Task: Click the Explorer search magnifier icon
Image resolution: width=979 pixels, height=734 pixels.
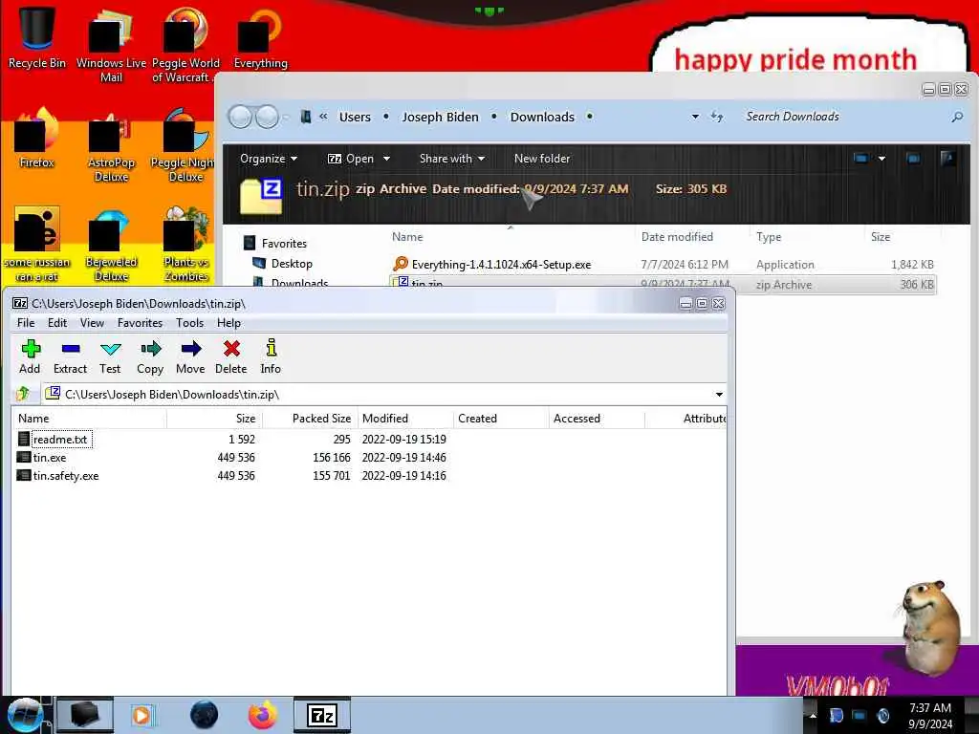Action: [956, 117]
